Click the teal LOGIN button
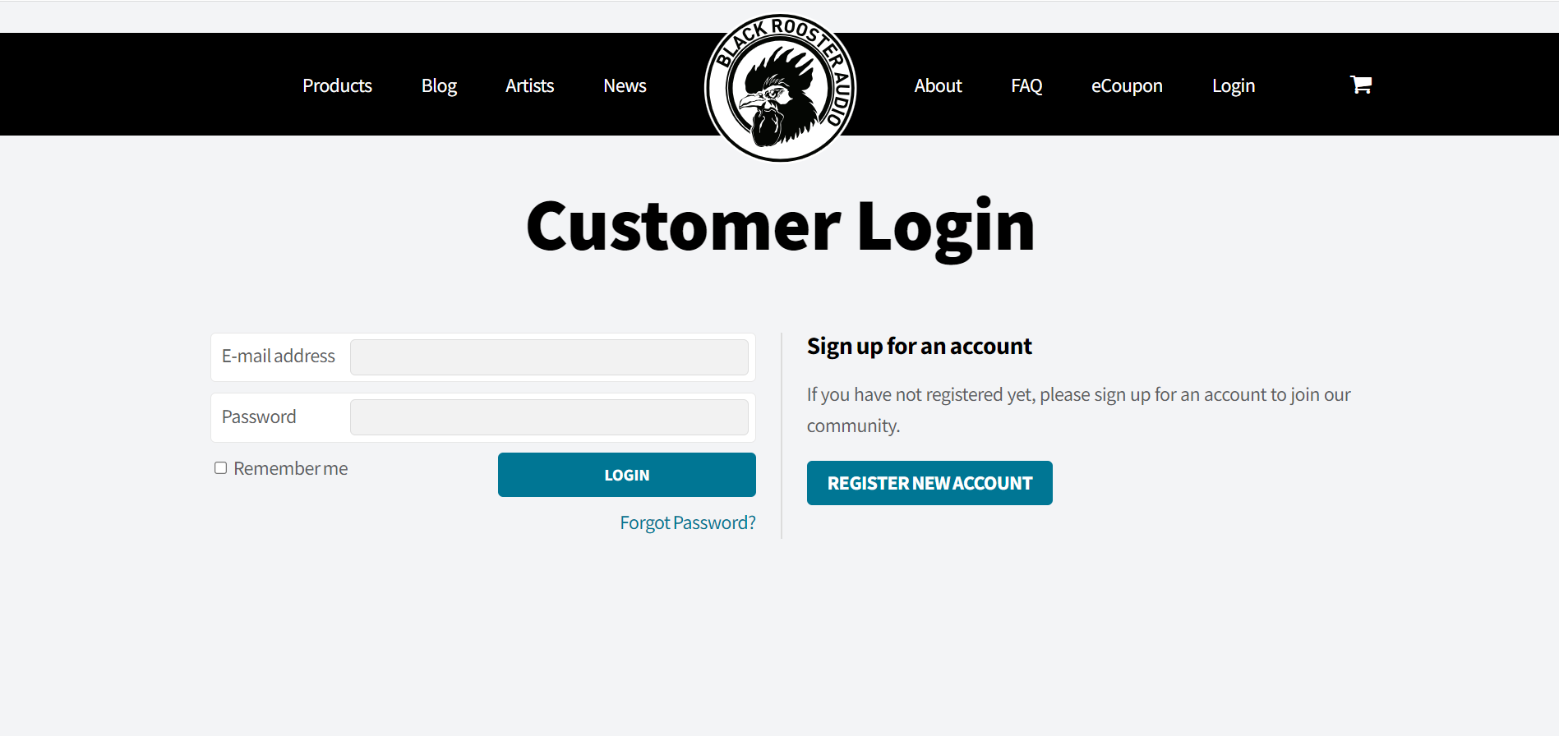The image size is (1559, 736). [626, 475]
